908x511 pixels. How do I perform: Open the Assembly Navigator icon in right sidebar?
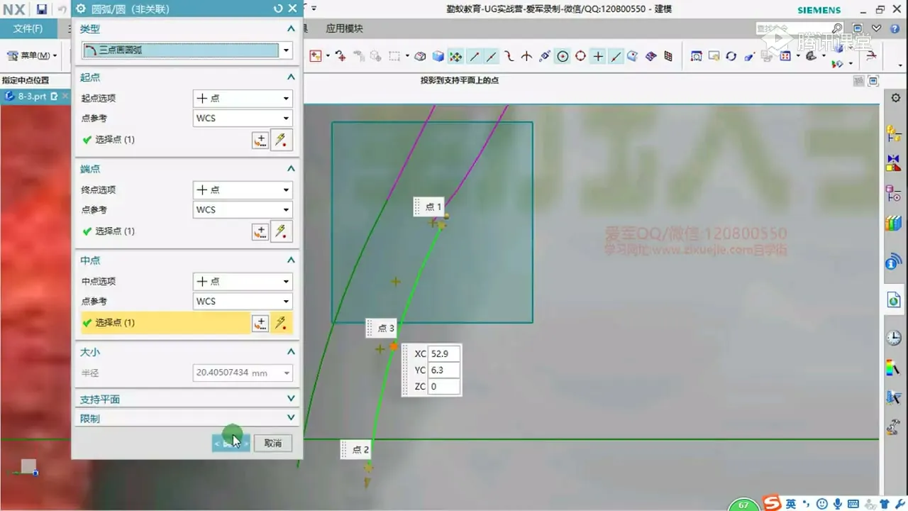[x=893, y=135]
